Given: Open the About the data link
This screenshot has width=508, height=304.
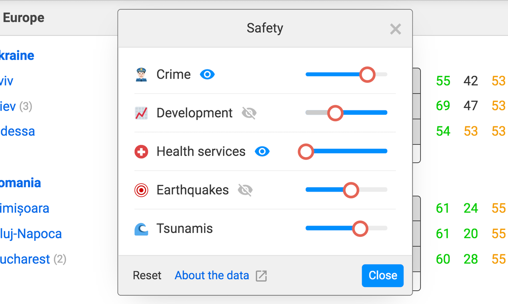Looking at the screenshot, I should tap(212, 276).
